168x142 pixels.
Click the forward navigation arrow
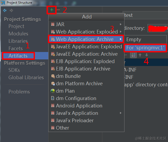click(x=11, y=10)
